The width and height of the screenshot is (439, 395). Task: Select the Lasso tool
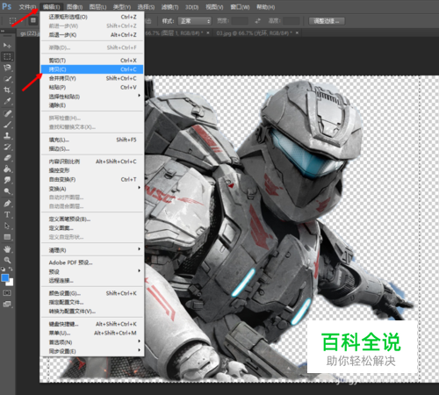(7, 68)
